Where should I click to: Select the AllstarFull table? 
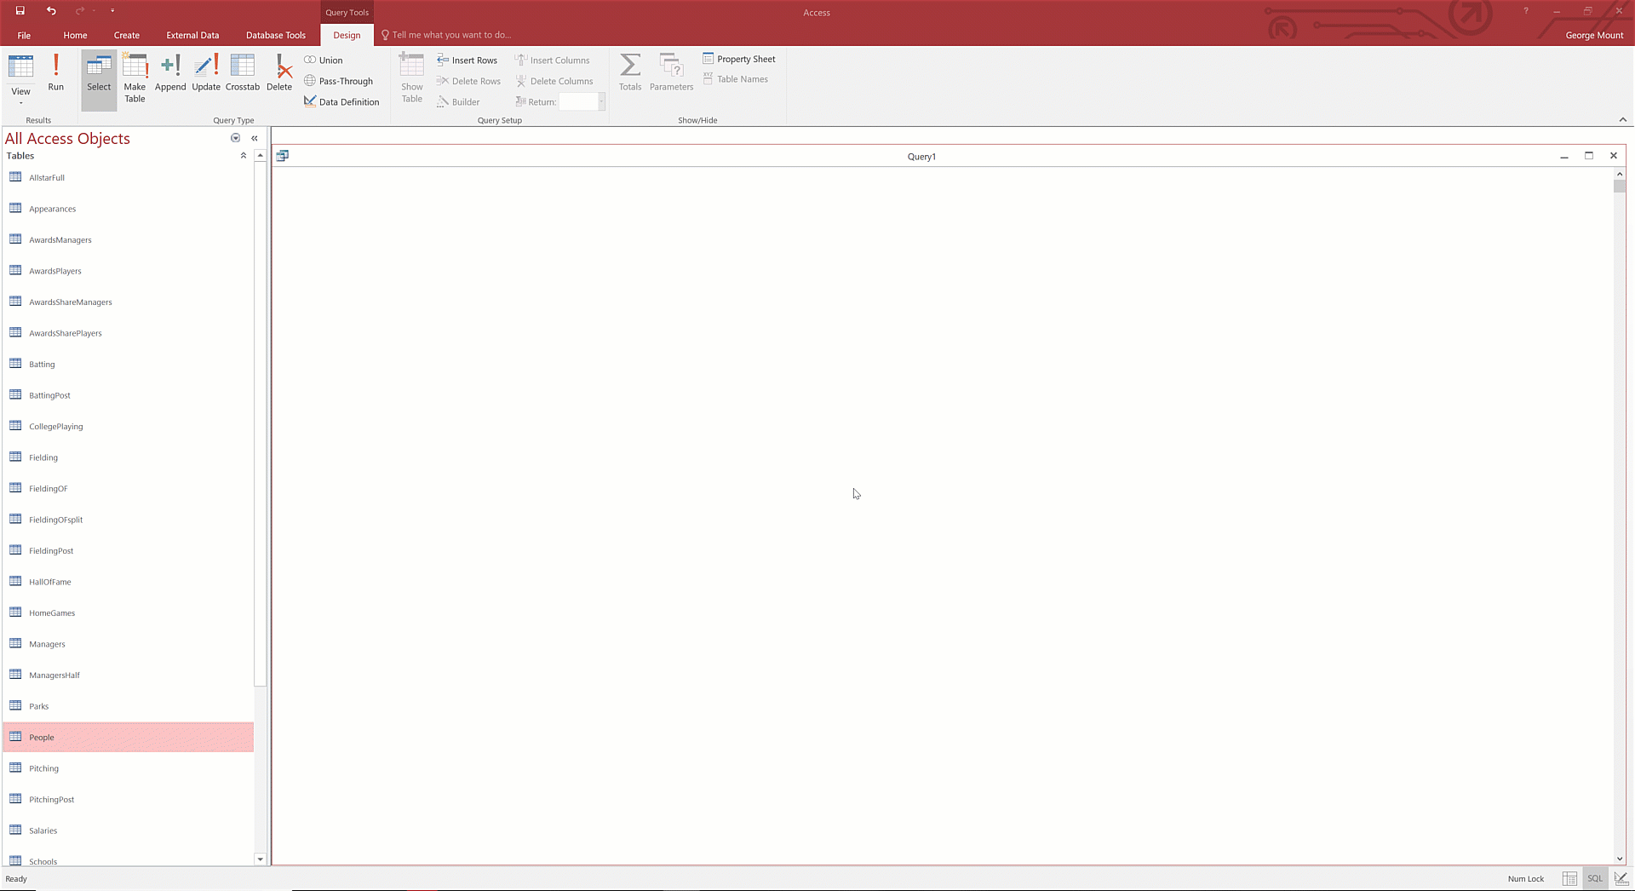[129, 177]
